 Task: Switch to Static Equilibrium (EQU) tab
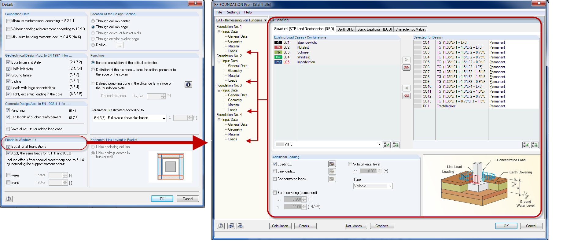coord(375,29)
